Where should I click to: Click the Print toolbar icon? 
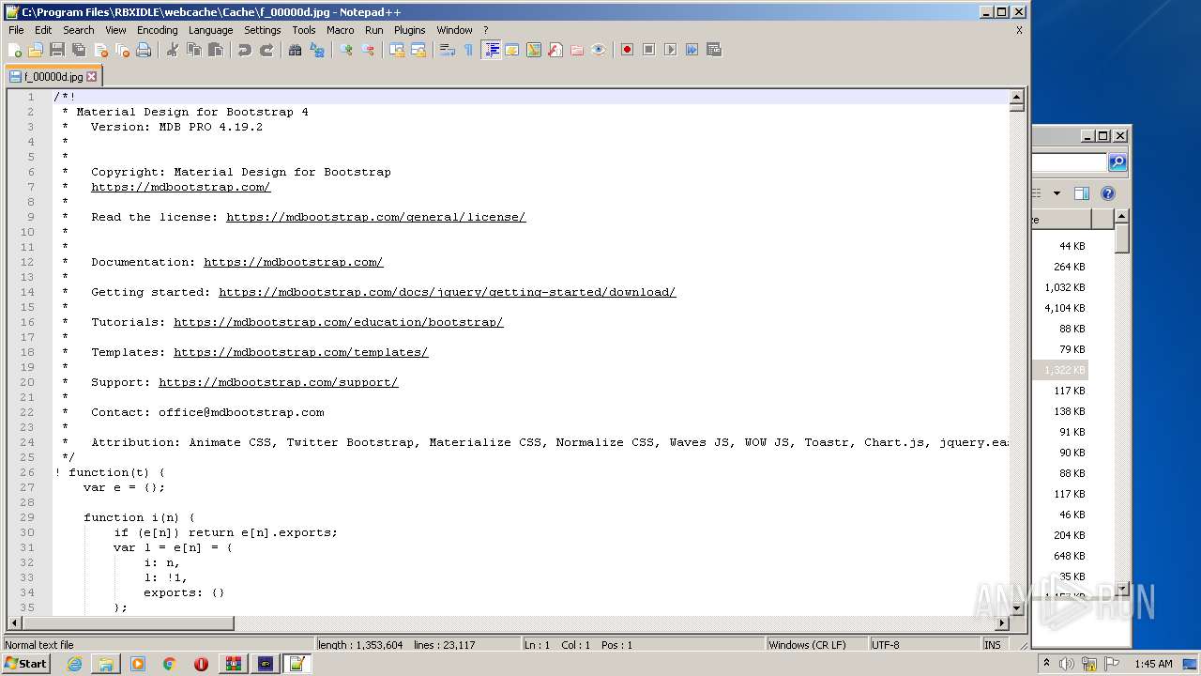click(x=144, y=50)
